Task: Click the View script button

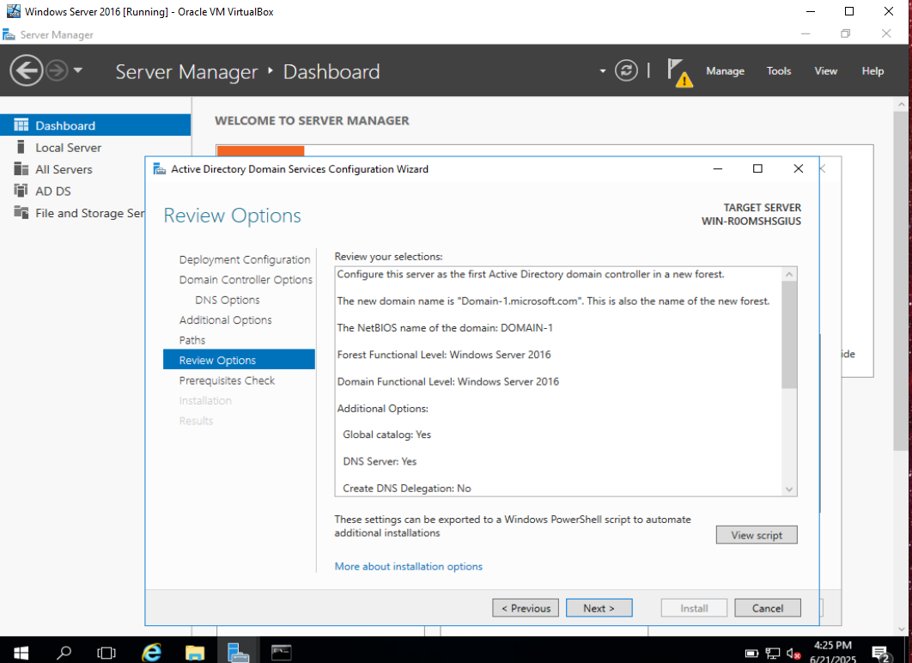Action: tap(756, 535)
